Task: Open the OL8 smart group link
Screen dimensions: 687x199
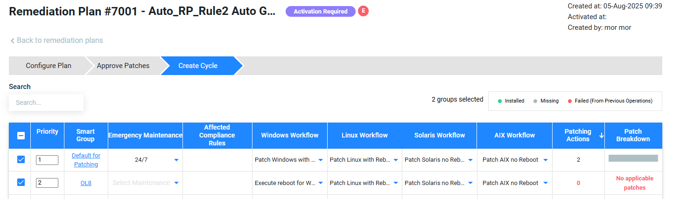Action: click(x=86, y=183)
